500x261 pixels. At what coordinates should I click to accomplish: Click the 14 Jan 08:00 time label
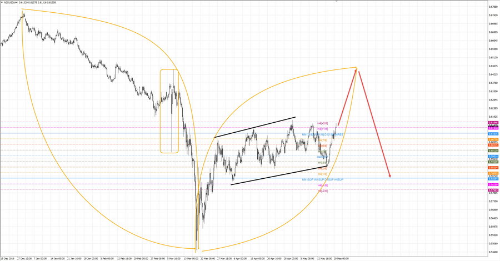57,259
